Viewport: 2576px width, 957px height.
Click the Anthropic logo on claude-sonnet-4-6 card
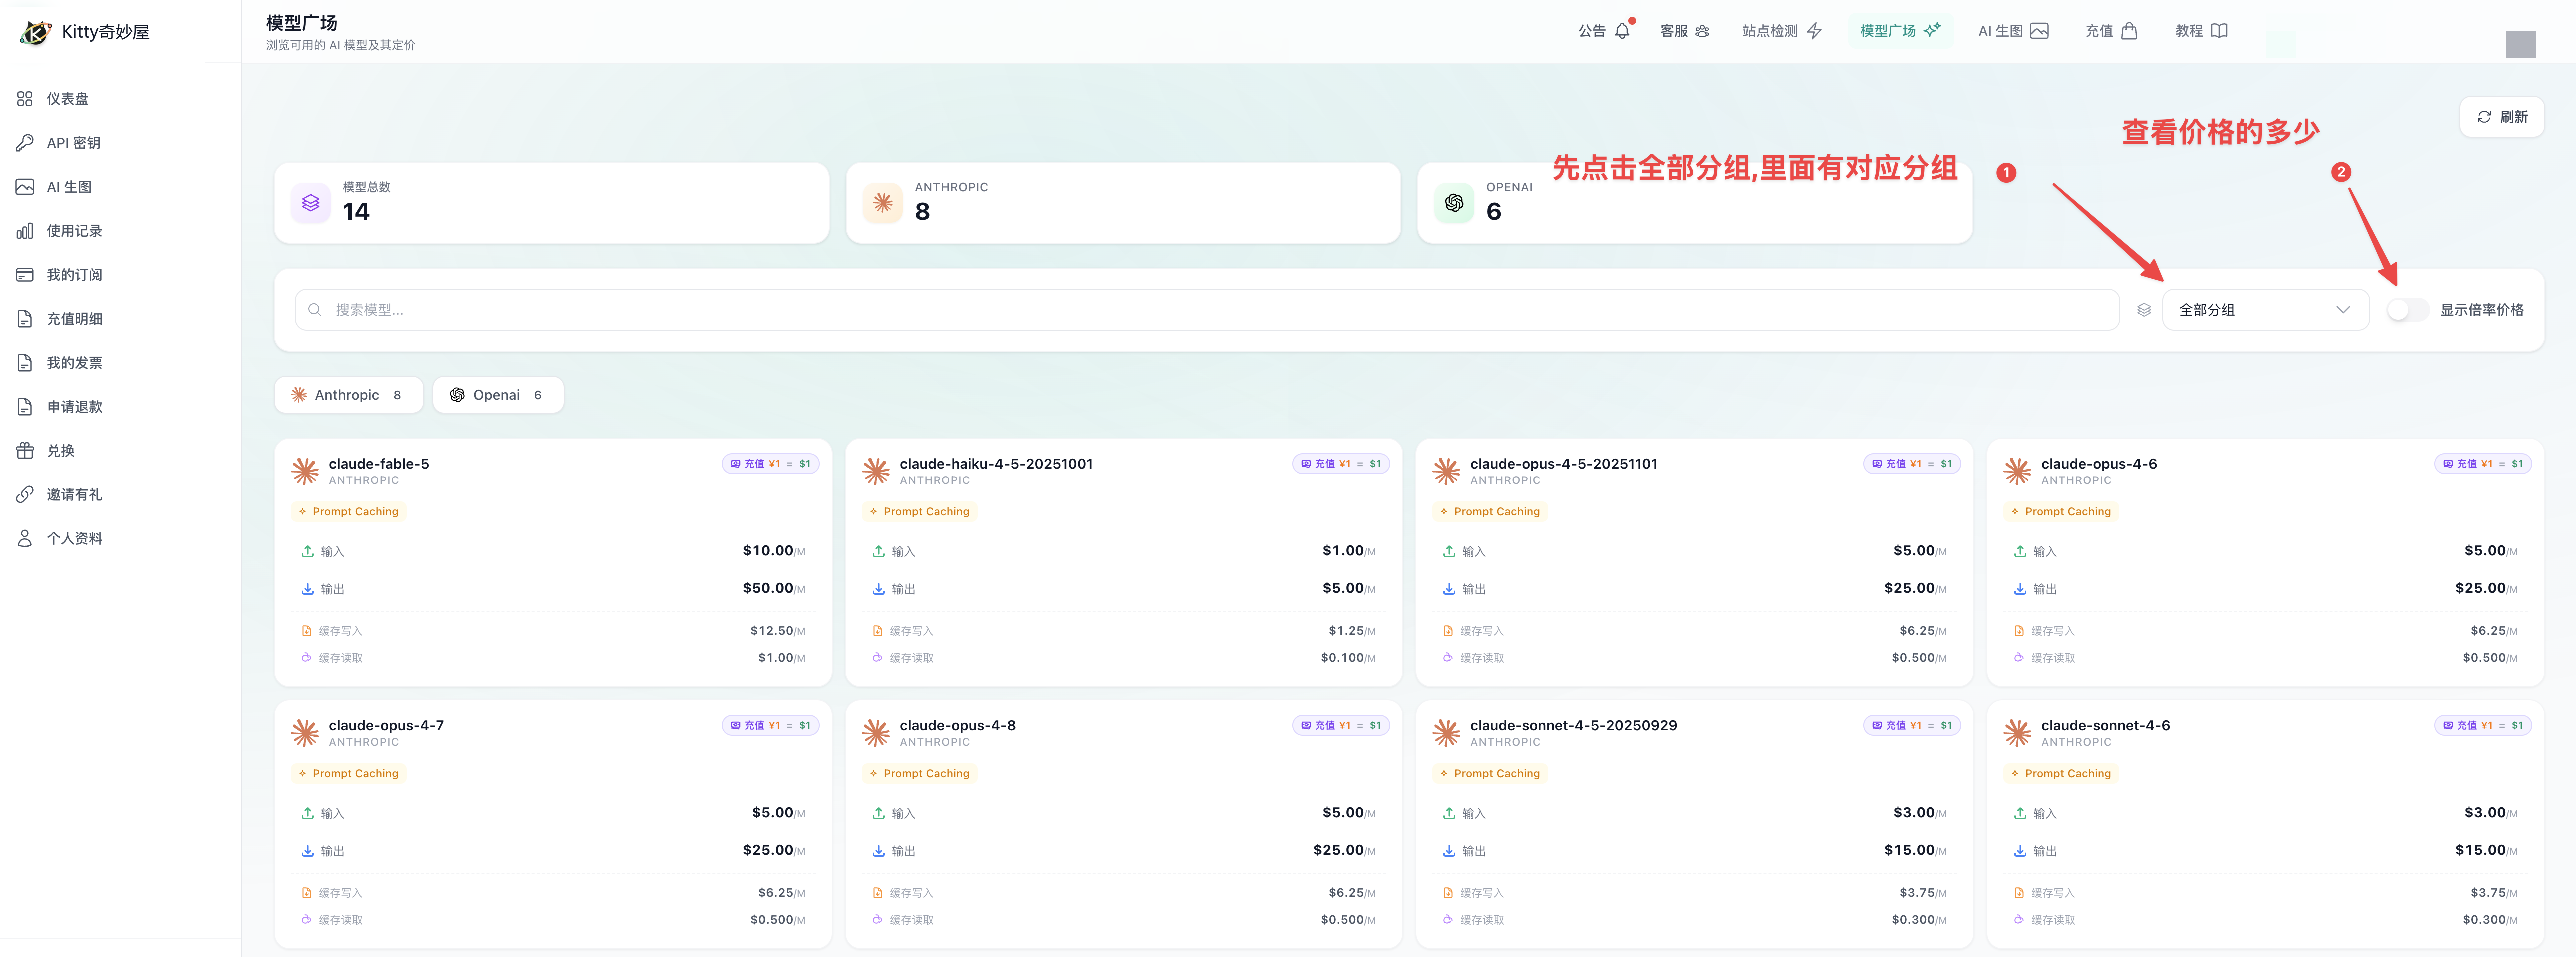tap(2017, 732)
